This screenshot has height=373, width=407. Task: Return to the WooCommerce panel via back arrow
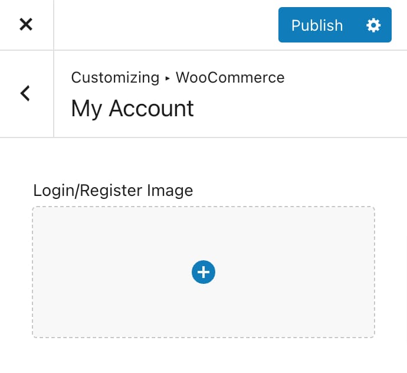tap(25, 93)
